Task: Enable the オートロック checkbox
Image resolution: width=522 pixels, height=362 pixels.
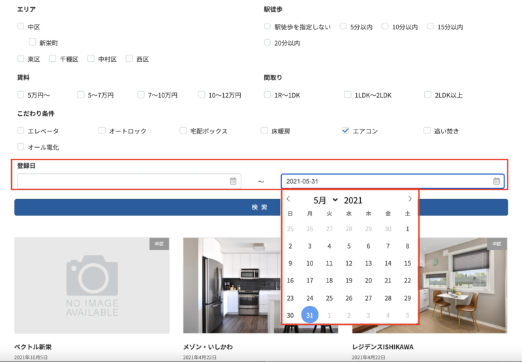Action: (x=102, y=130)
